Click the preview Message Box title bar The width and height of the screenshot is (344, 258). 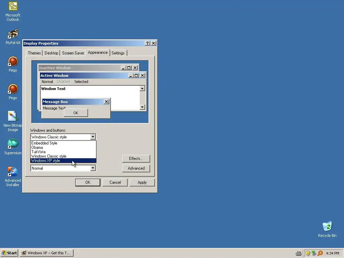(76, 102)
